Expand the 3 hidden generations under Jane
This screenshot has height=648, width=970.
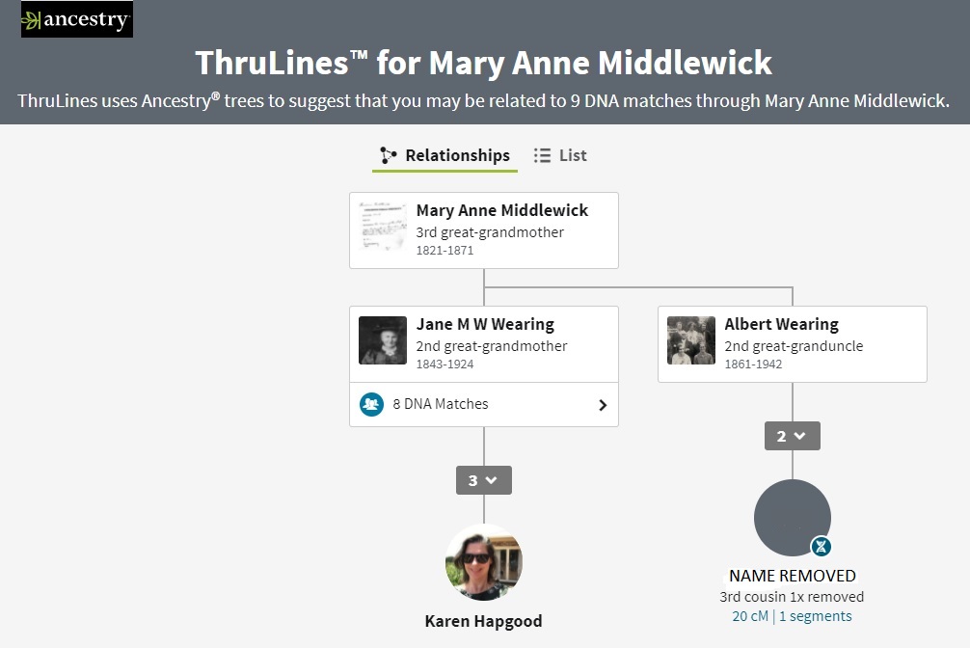tap(483, 480)
